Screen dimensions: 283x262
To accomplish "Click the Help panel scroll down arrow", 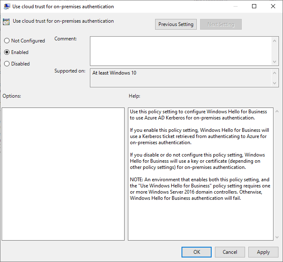I will point(277,237).
